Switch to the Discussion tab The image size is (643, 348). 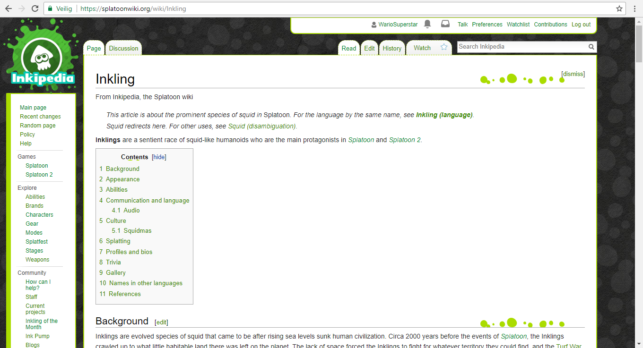click(123, 48)
